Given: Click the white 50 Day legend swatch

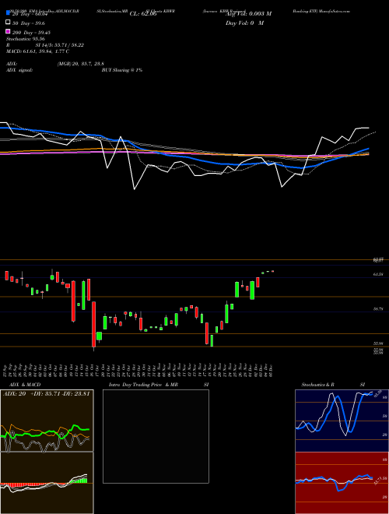Looking at the screenshot, I should (8, 23).
